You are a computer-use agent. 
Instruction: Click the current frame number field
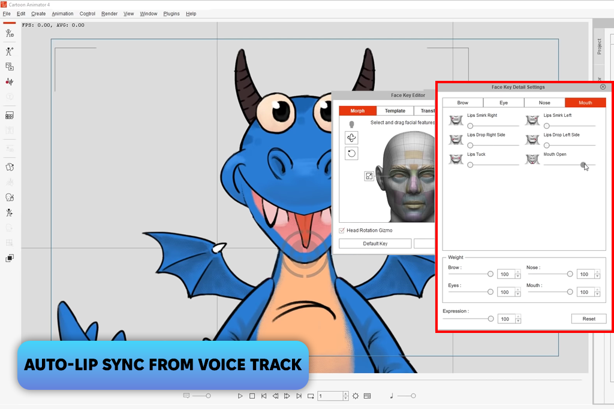pyautogui.click(x=330, y=396)
